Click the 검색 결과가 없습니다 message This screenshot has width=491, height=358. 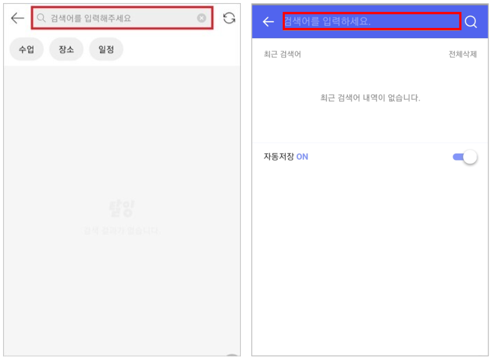tap(121, 231)
